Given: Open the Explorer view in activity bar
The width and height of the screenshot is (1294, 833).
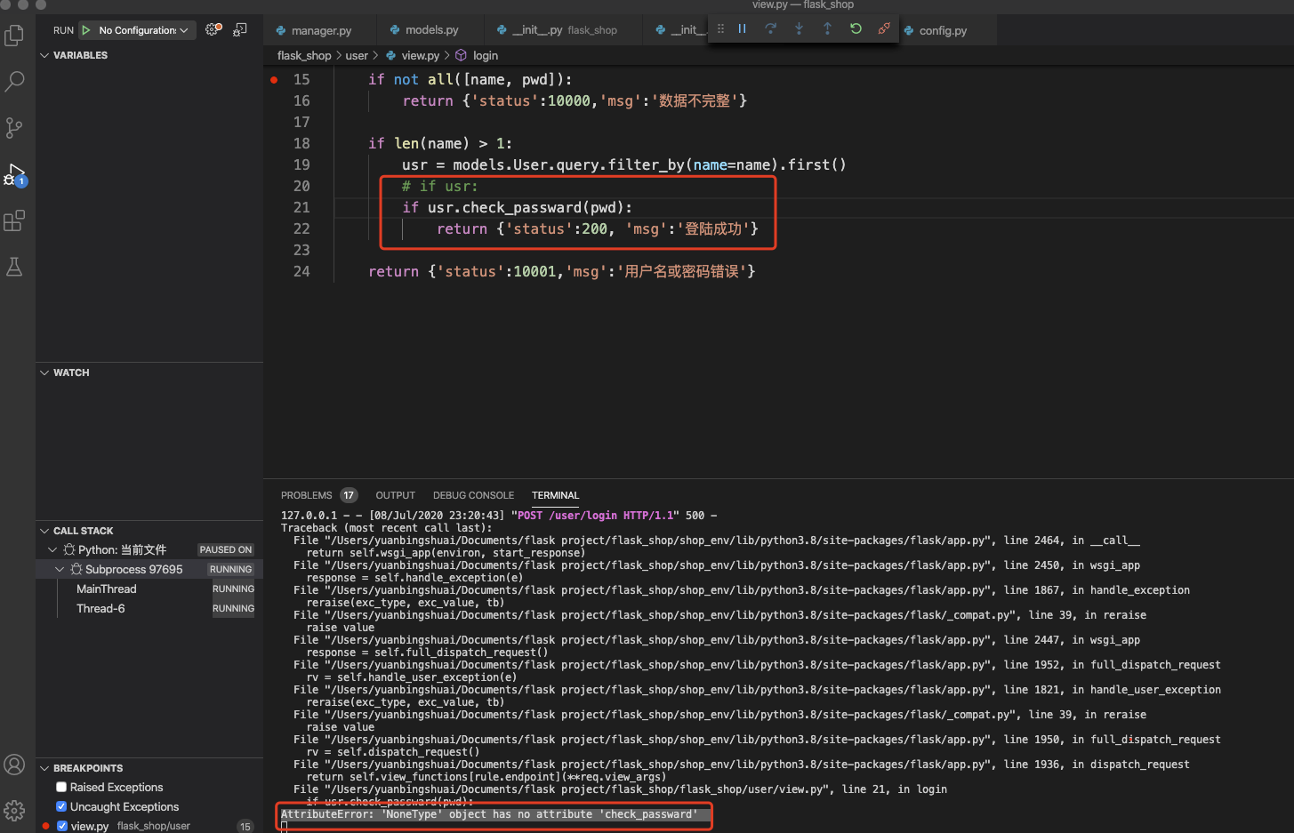Looking at the screenshot, I should [14, 36].
